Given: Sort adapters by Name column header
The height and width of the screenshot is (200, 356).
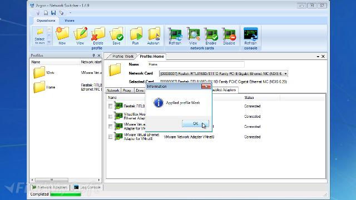Looking at the screenshot, I should (x=112, y=98).
